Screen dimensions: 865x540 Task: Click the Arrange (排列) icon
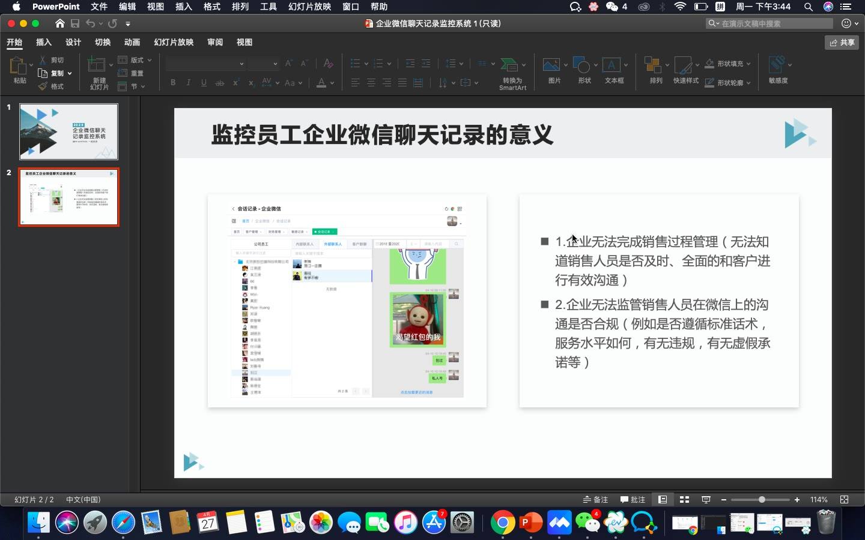coord(652,64)
